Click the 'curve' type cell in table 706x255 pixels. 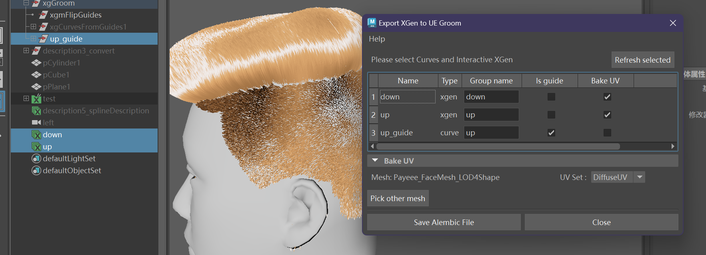pyautogui.click(x=450, y=132)
